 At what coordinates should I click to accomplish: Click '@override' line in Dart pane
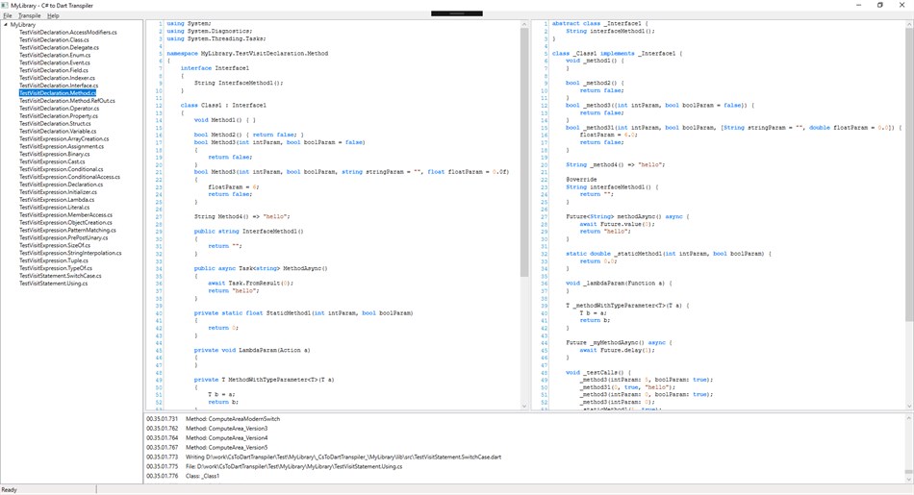[x=581, y=180]
